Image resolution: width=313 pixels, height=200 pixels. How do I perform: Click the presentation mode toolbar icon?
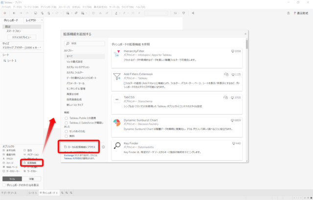[x=184, y=13]
